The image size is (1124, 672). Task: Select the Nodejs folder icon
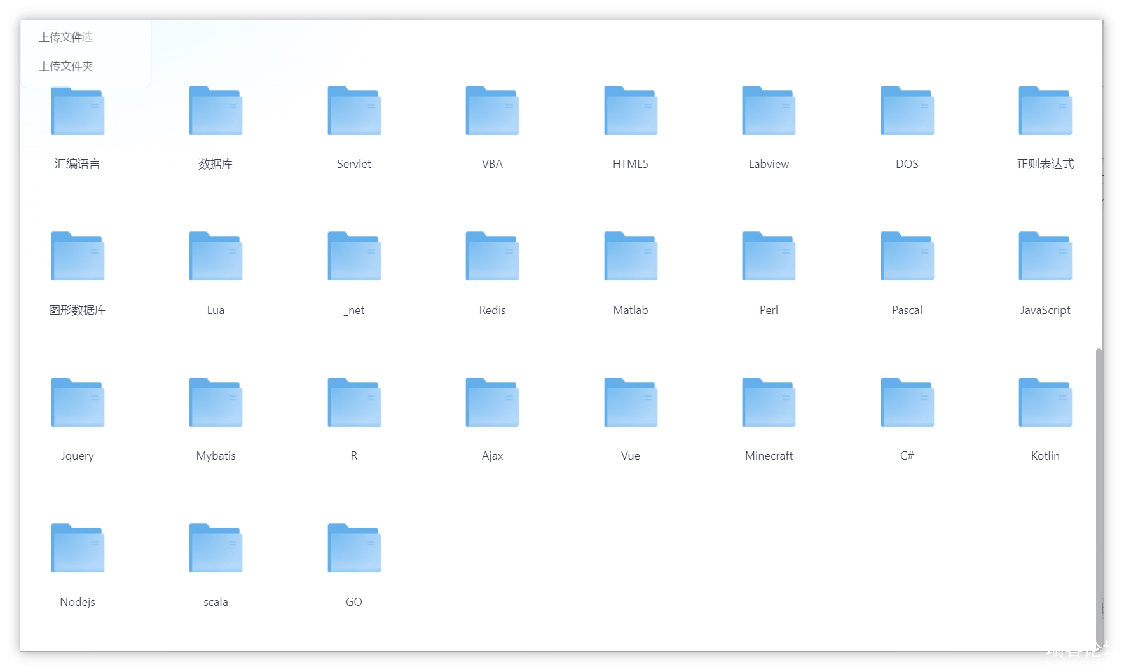(x=78, y=549)
